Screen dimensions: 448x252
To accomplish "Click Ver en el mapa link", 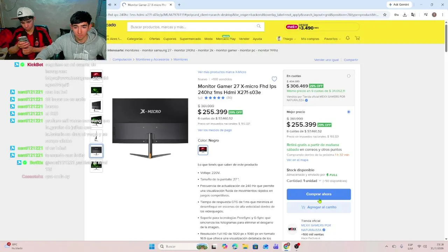I will (297, 160).
